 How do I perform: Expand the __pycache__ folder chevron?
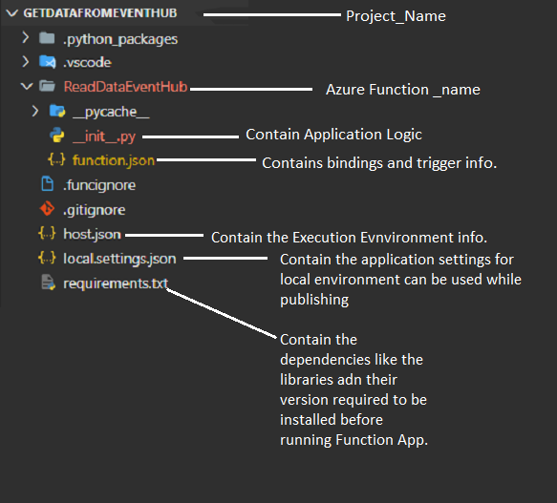coord(34,111)
